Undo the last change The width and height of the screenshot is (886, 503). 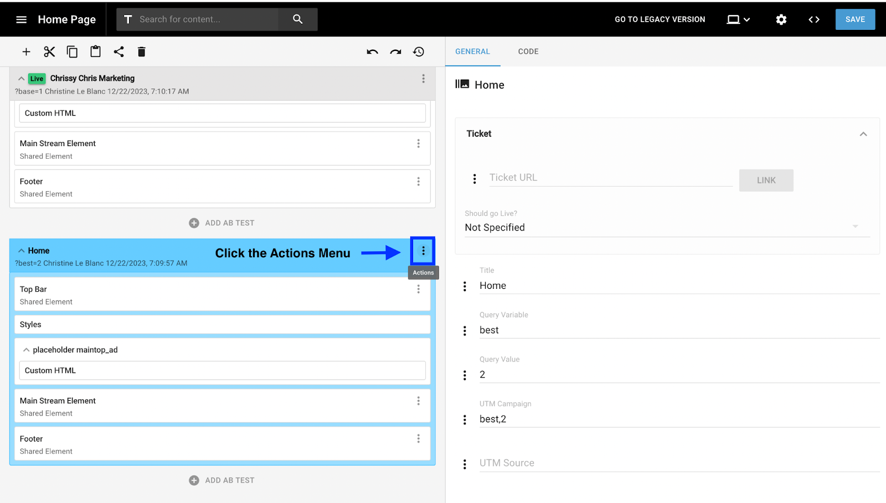pos(372,51)
